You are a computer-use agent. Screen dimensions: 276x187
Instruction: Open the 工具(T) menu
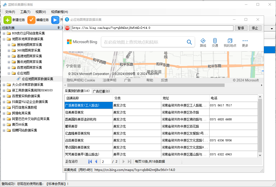point(25,12)
